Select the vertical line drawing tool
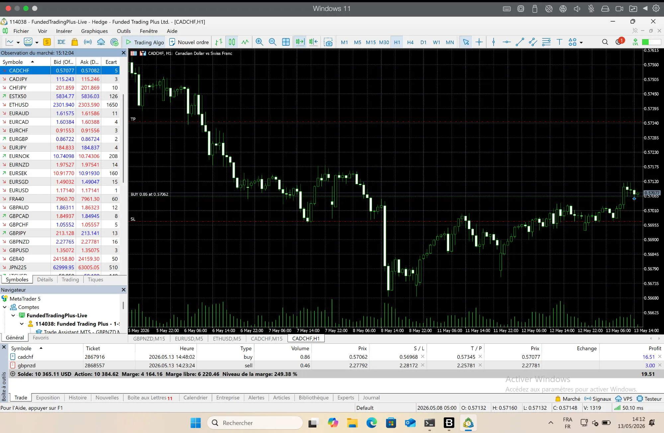The width and height of the screenshot is (664, 433). (494, 42)
